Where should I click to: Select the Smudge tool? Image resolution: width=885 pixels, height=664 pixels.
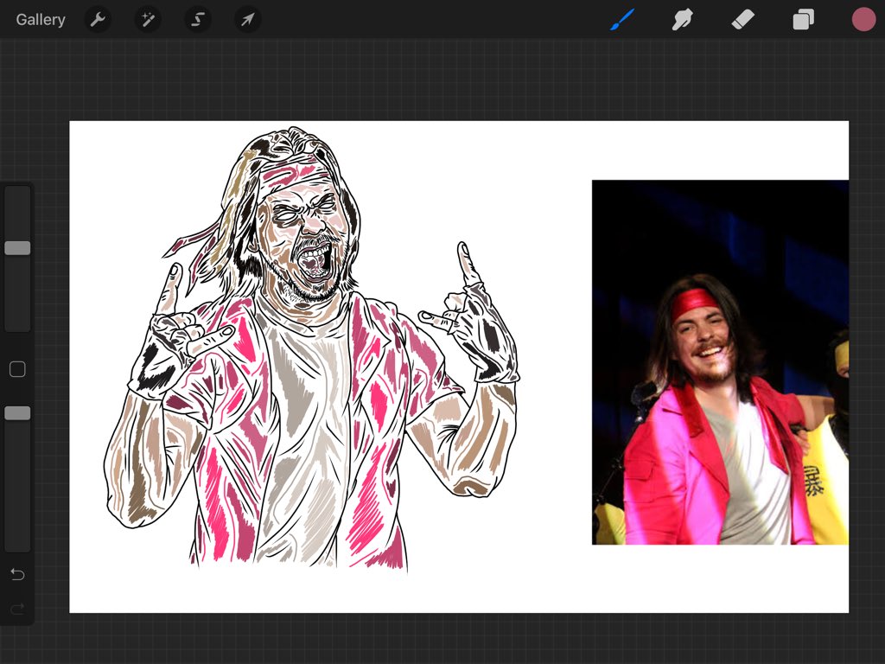(x=683, y=20)
